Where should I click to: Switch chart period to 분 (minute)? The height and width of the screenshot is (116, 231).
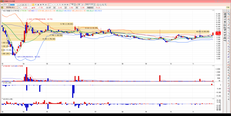pos(41,5)
